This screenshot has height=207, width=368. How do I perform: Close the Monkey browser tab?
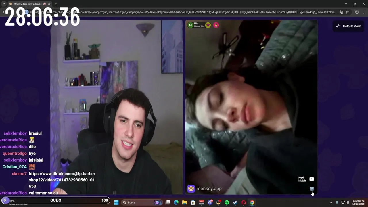coord(49,4)
